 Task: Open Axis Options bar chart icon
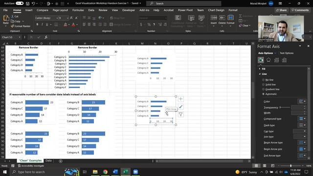pos(284,60)
